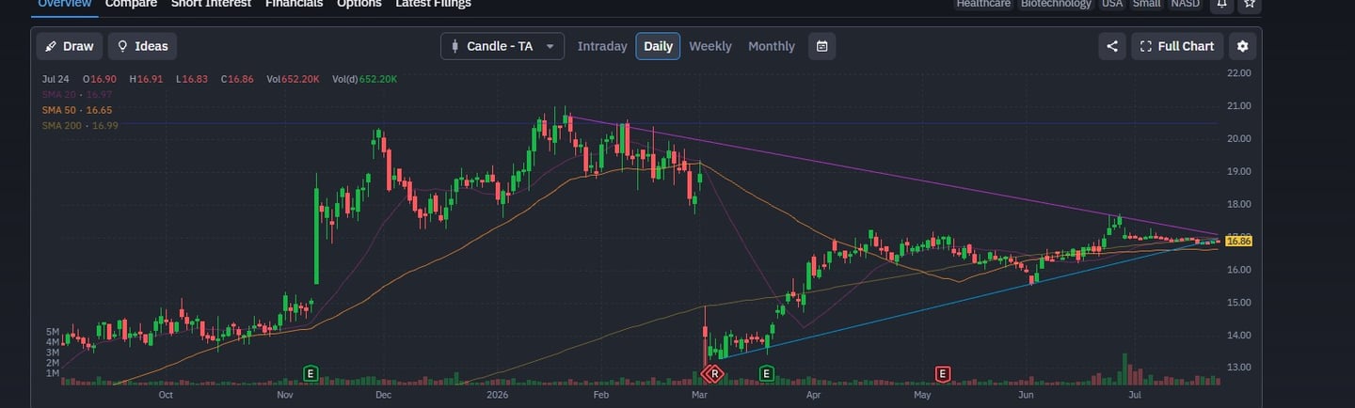This screenshot has width=1355, height=408.
Task: Click the SMA 50 legend label
Action: 77,110
